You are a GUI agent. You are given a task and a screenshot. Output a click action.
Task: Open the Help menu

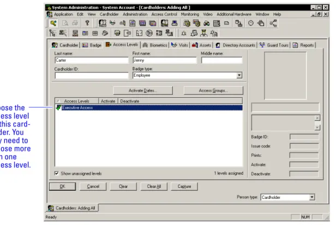point(277,14)
